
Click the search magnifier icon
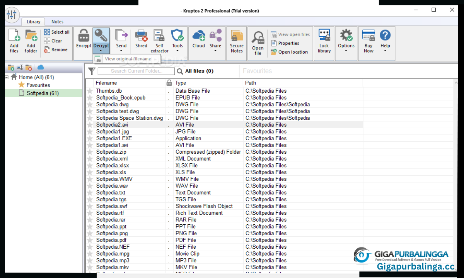[180, 71]
